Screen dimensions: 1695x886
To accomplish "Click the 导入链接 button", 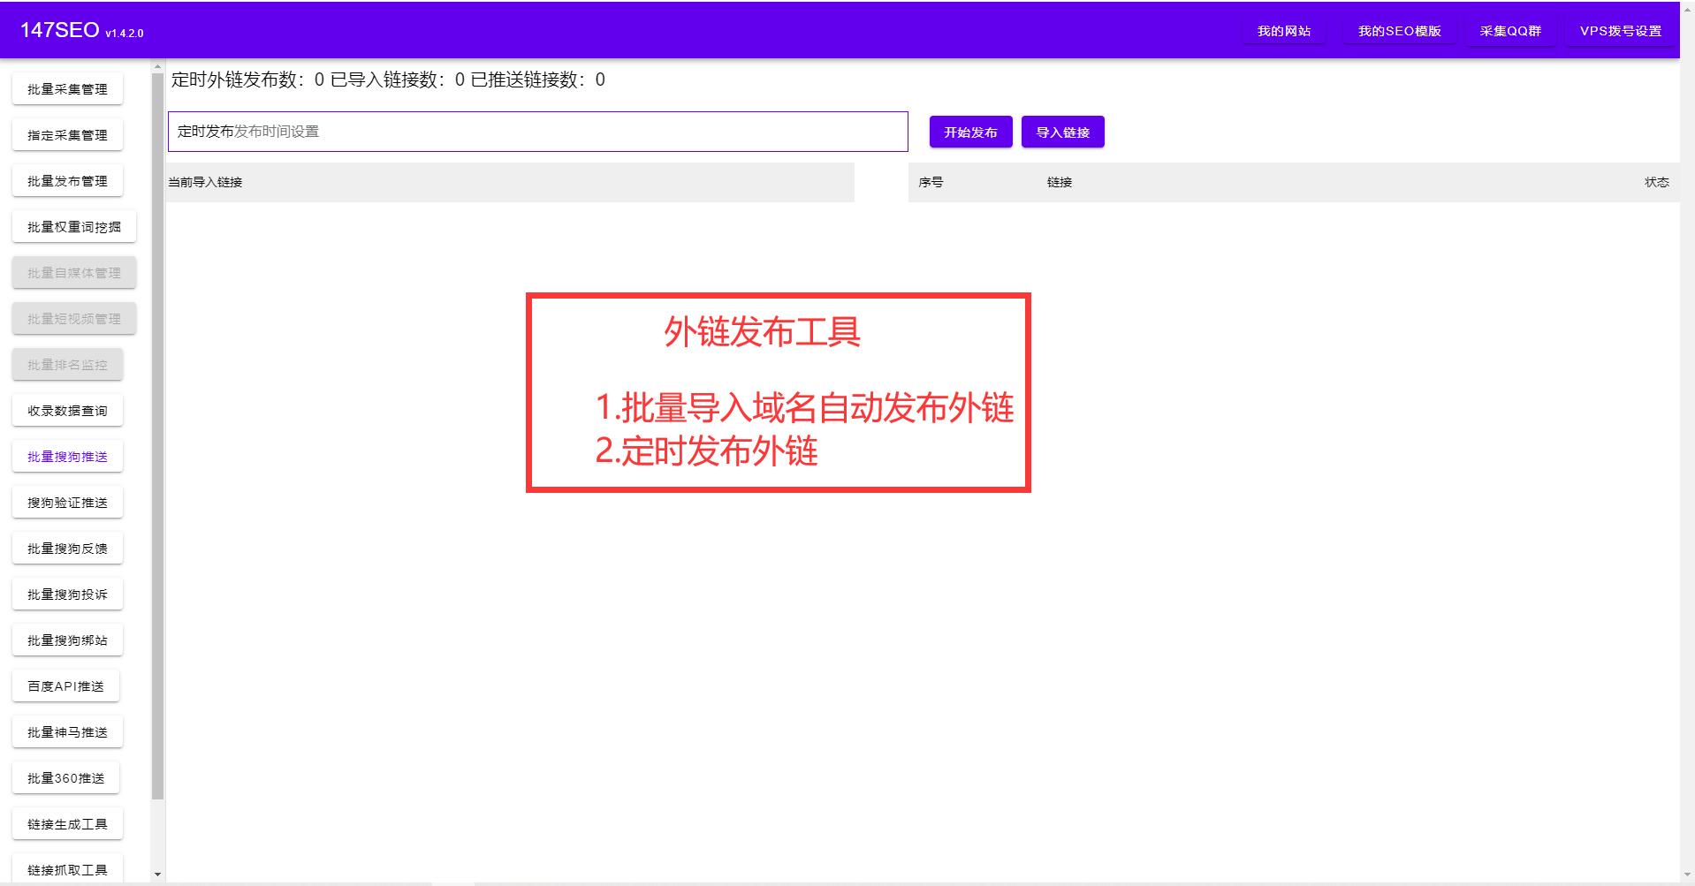I will tap(1062, 132).
